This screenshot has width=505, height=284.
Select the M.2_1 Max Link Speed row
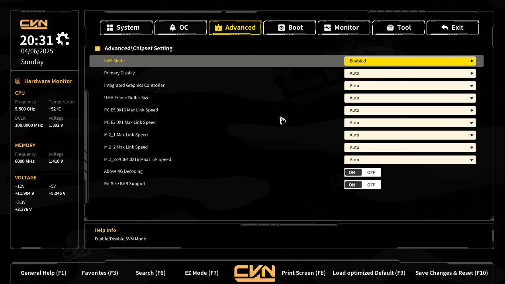(126, 135)
